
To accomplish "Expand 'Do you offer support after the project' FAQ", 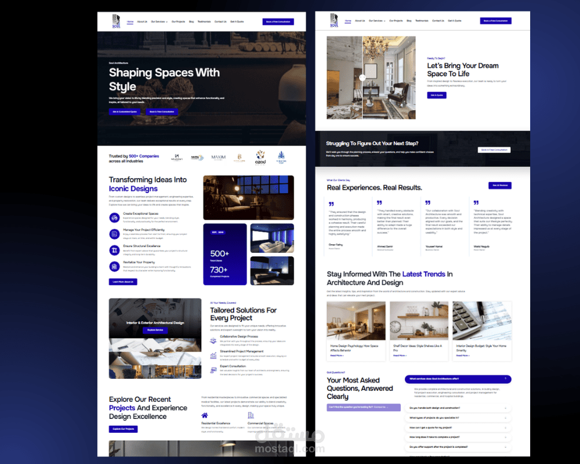I will [x=458, y=447].
